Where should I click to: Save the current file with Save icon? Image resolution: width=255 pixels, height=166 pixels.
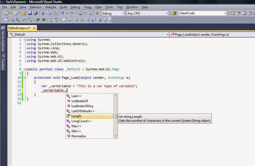(30, 13)
